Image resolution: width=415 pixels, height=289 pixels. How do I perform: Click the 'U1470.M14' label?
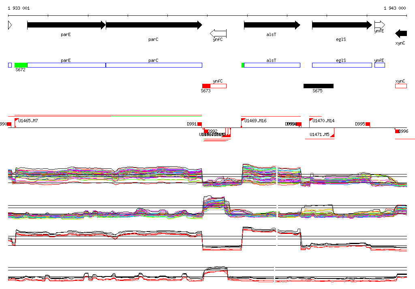(323, 121)
